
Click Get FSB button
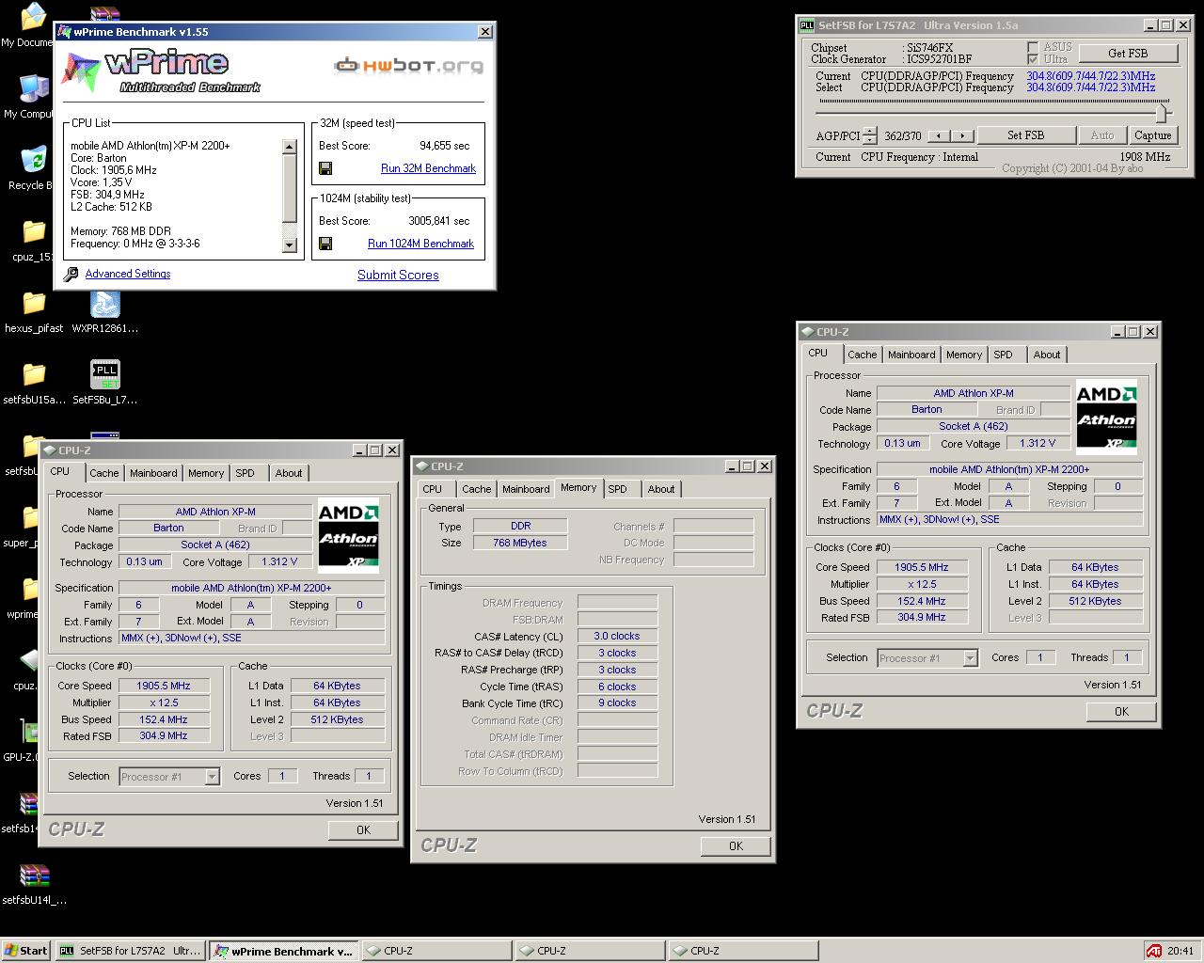pos(1128,54)
